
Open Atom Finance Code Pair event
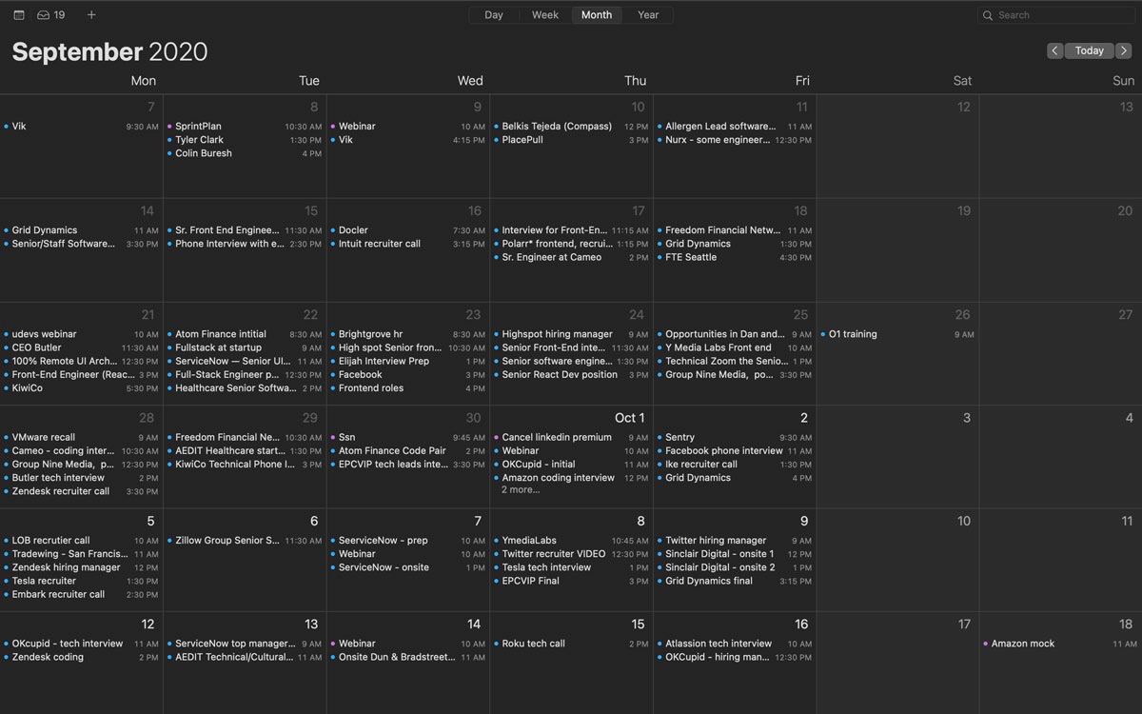click(407, 451)
